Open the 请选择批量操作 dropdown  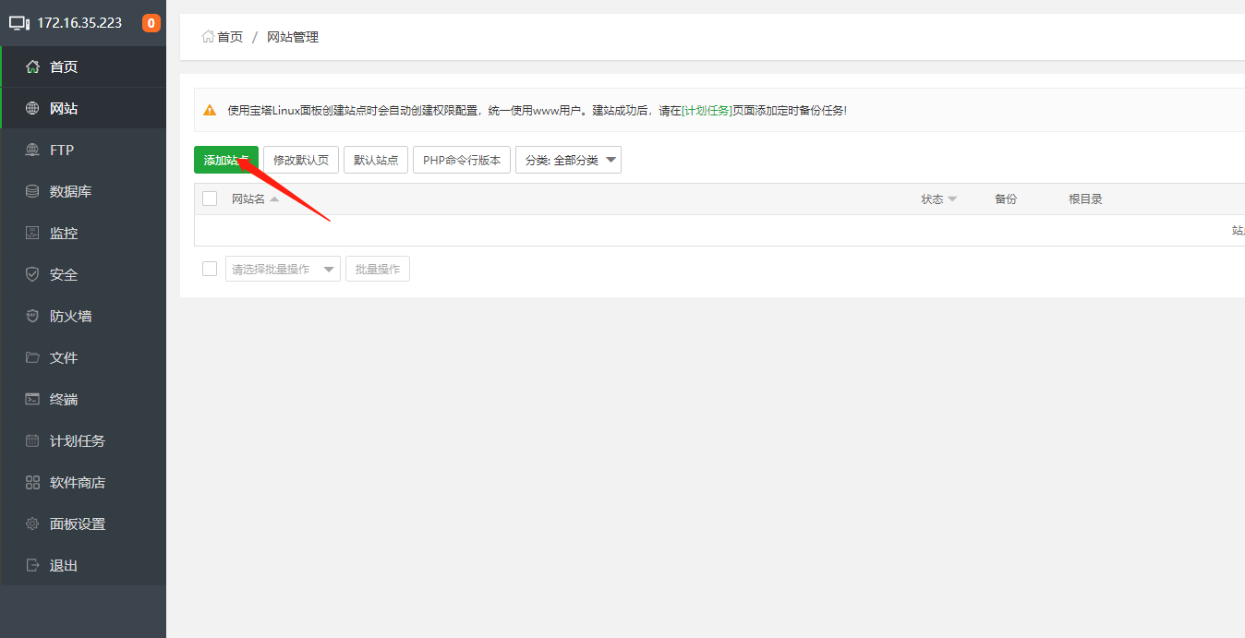tap(283, 269)
